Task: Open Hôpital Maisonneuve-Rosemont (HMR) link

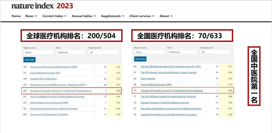Action: pos(49,103)
